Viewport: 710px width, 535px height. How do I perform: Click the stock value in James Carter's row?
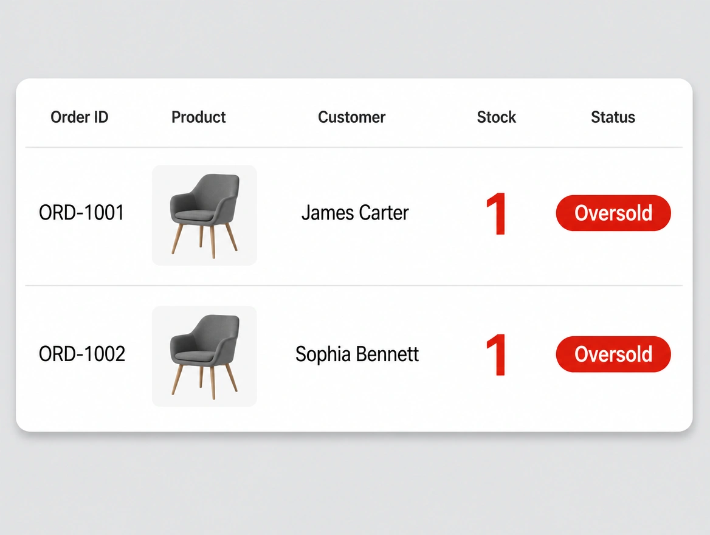tap(496, 213)
